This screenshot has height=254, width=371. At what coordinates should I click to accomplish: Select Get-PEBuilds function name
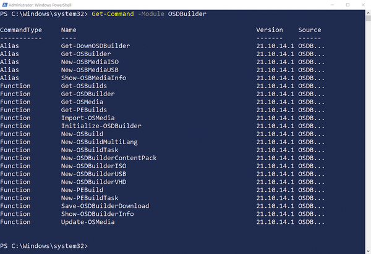[x=84, y=110]
